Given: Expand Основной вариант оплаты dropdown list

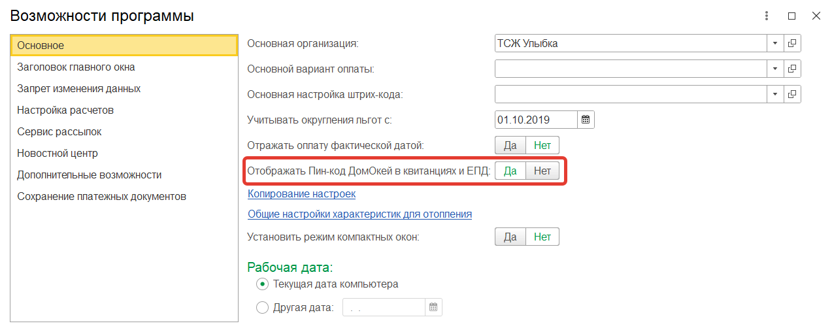Looking at the screenshot, I should [775, 69].
